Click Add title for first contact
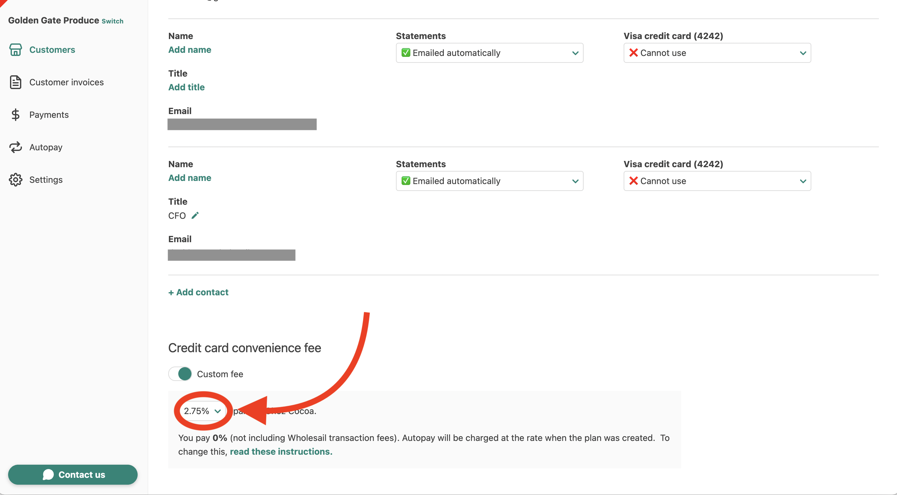This screenshot has height=495, width=897. click(x=186, y=87)
